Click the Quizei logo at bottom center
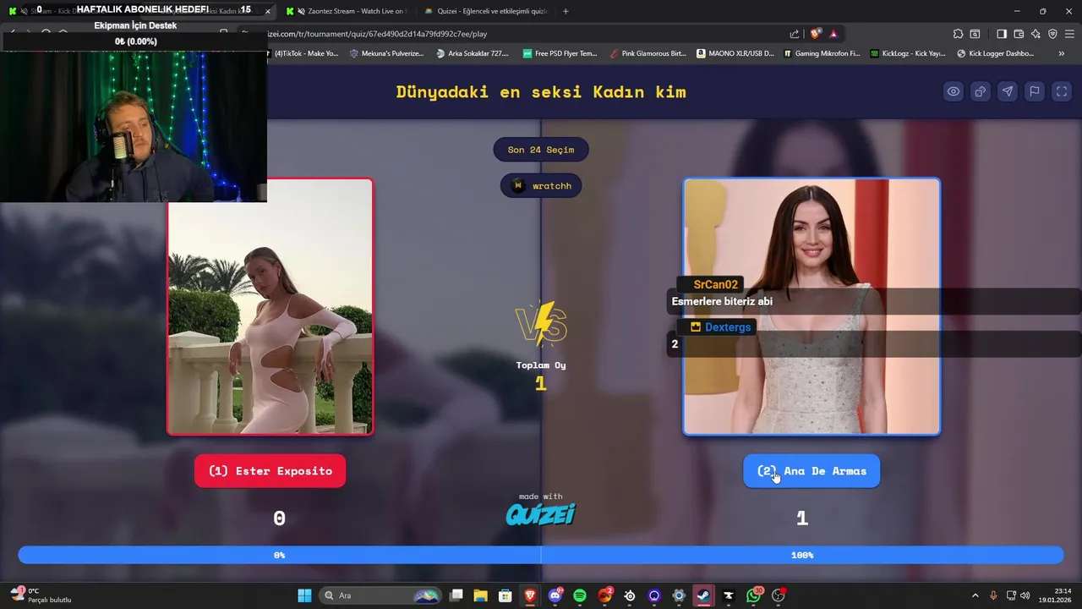The image size is (1082, 609). pos(541,513)
